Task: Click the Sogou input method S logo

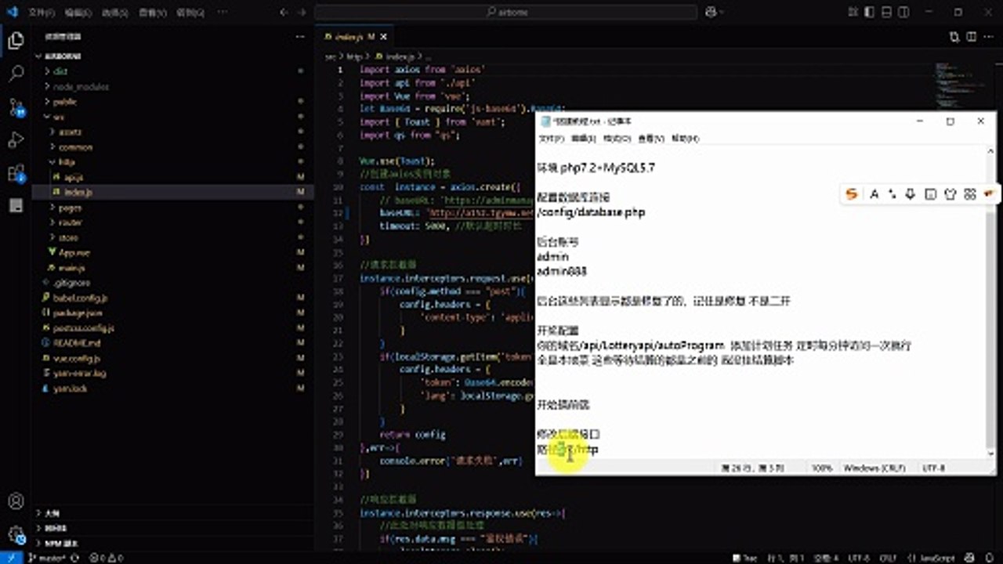Action: tap(853, 194)
